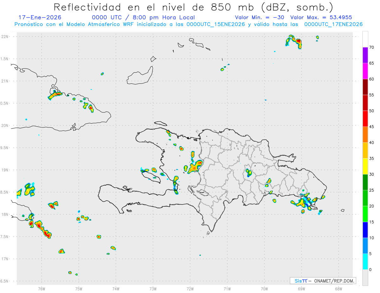Screen dimensions: 380x293
Task: Click the '70' color scale value
Action: tap(371, 47)
